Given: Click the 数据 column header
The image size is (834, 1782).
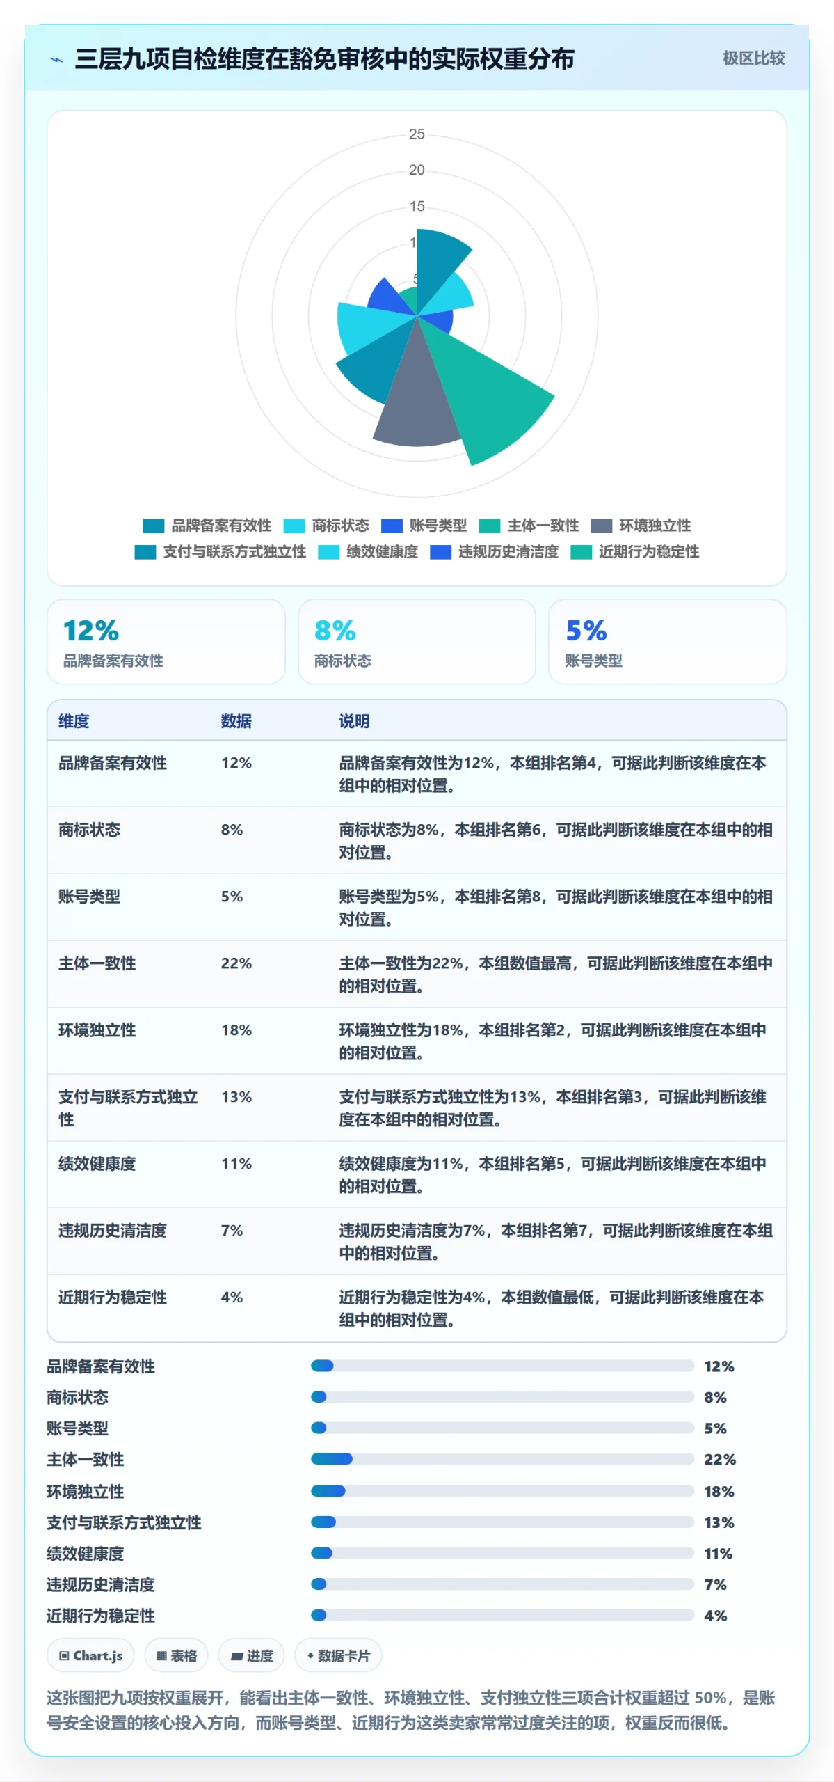Looking at the screenshot, I should point(236,721).
